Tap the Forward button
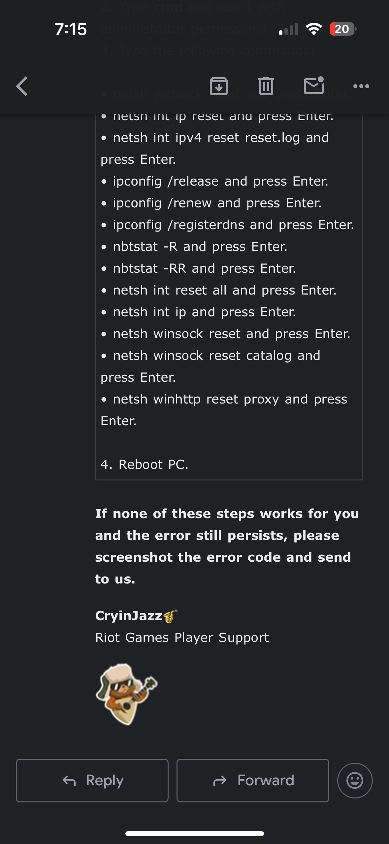The width and height of the screenshot is (389, 844). pyautogui.click(x=253, y=781)
